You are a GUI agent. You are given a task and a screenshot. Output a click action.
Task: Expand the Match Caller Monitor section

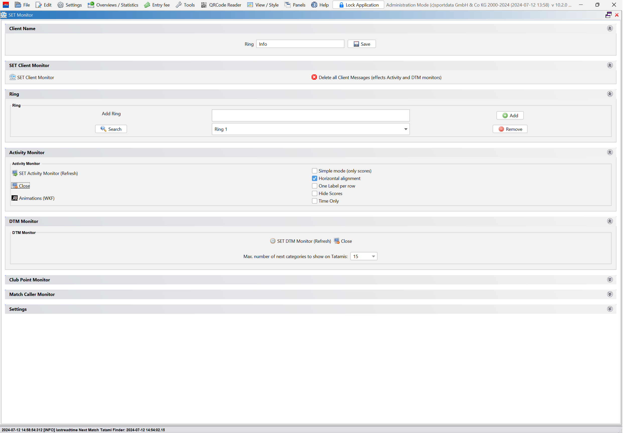coord(610,294)
